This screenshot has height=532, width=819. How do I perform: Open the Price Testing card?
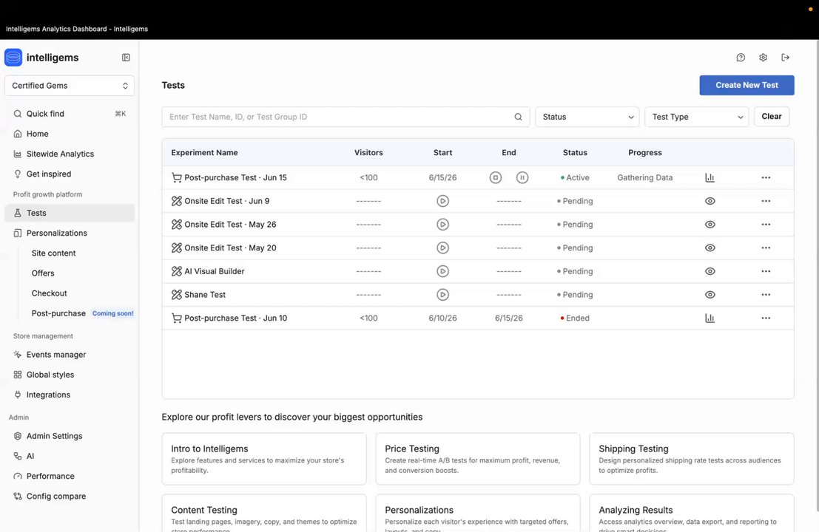click(477, 459)
